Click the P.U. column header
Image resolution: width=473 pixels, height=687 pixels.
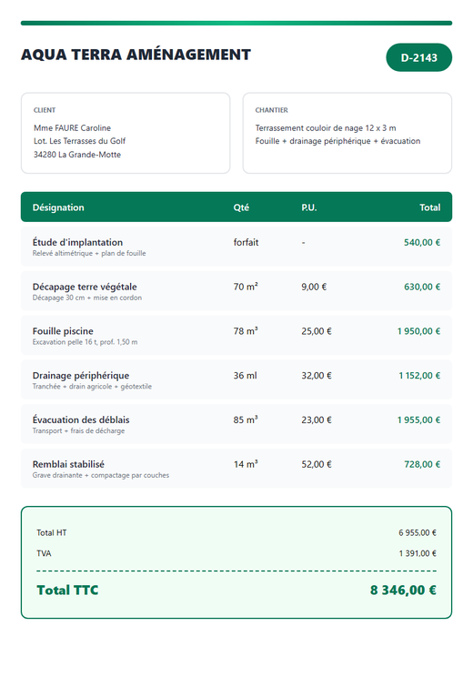pos(308,207)
